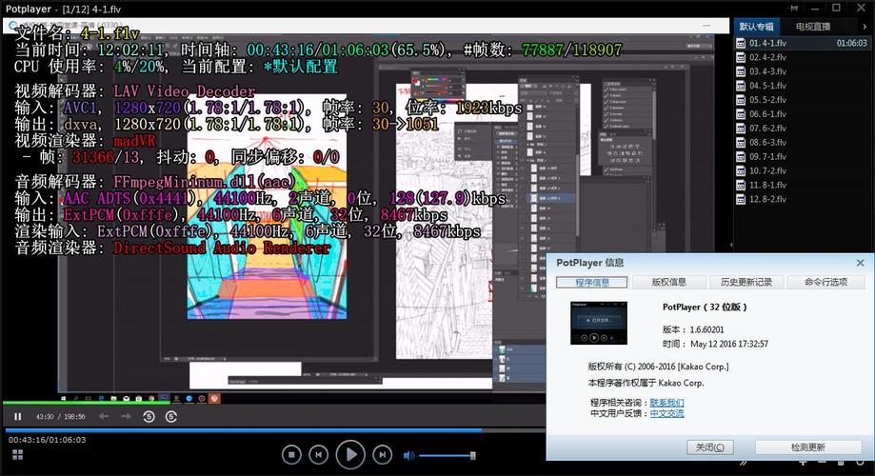Click the file icon beside 02. 4-2.flv
The width and height of the screenshot is (875, 476).
[x=741, y=57]
